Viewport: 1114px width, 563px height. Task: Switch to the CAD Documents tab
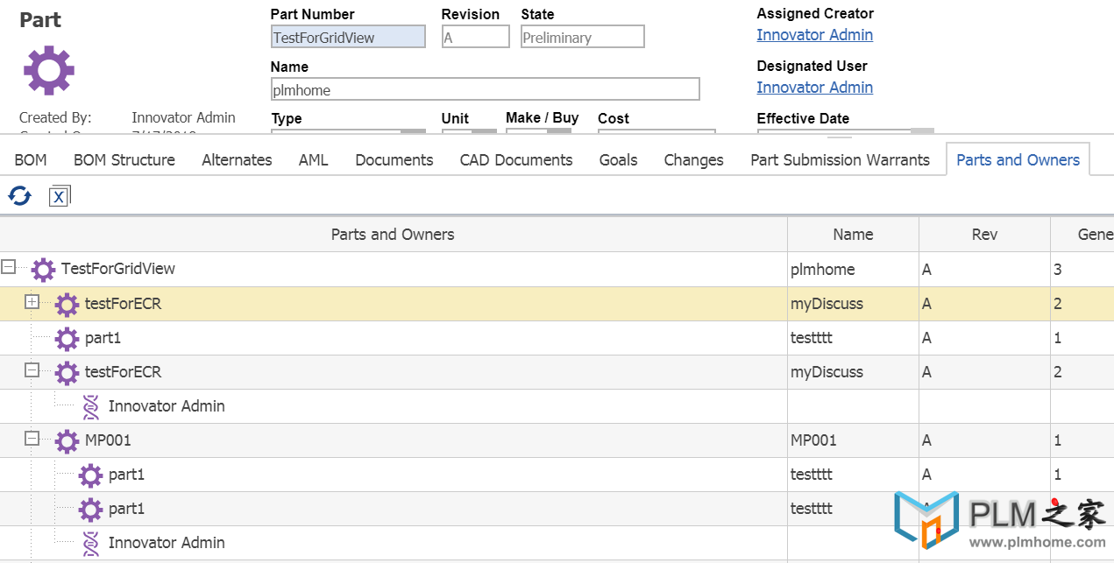coord(516,159)
